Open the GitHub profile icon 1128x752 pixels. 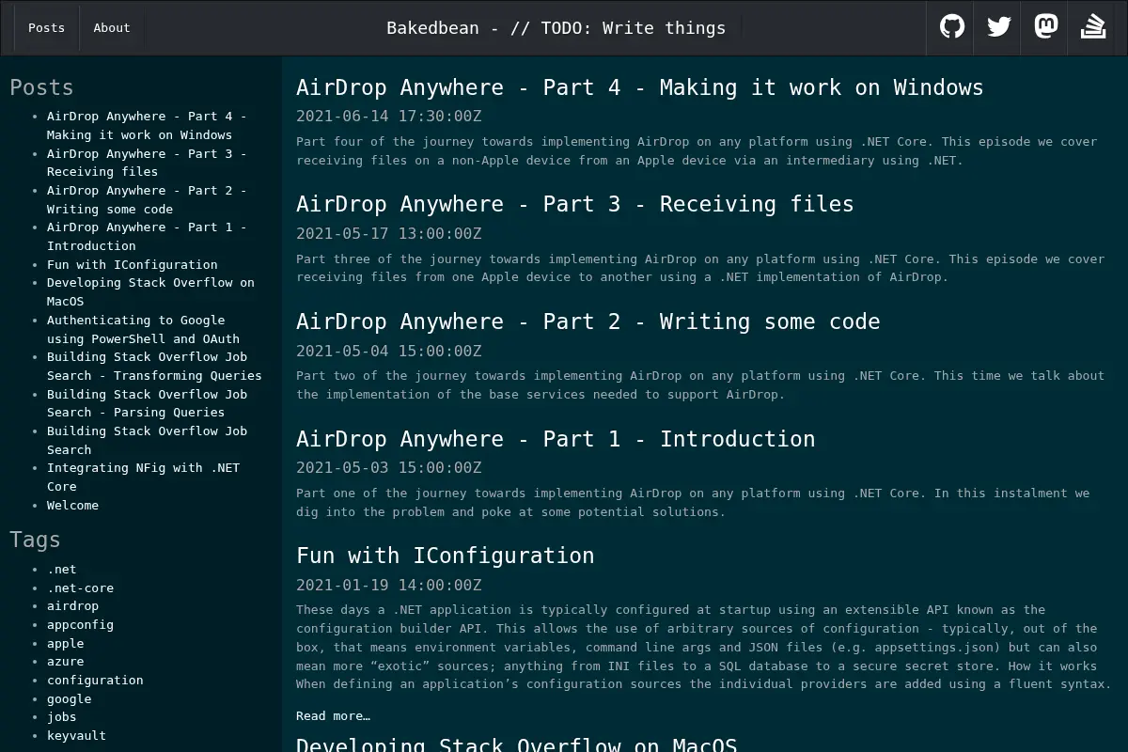pos(951,26)
